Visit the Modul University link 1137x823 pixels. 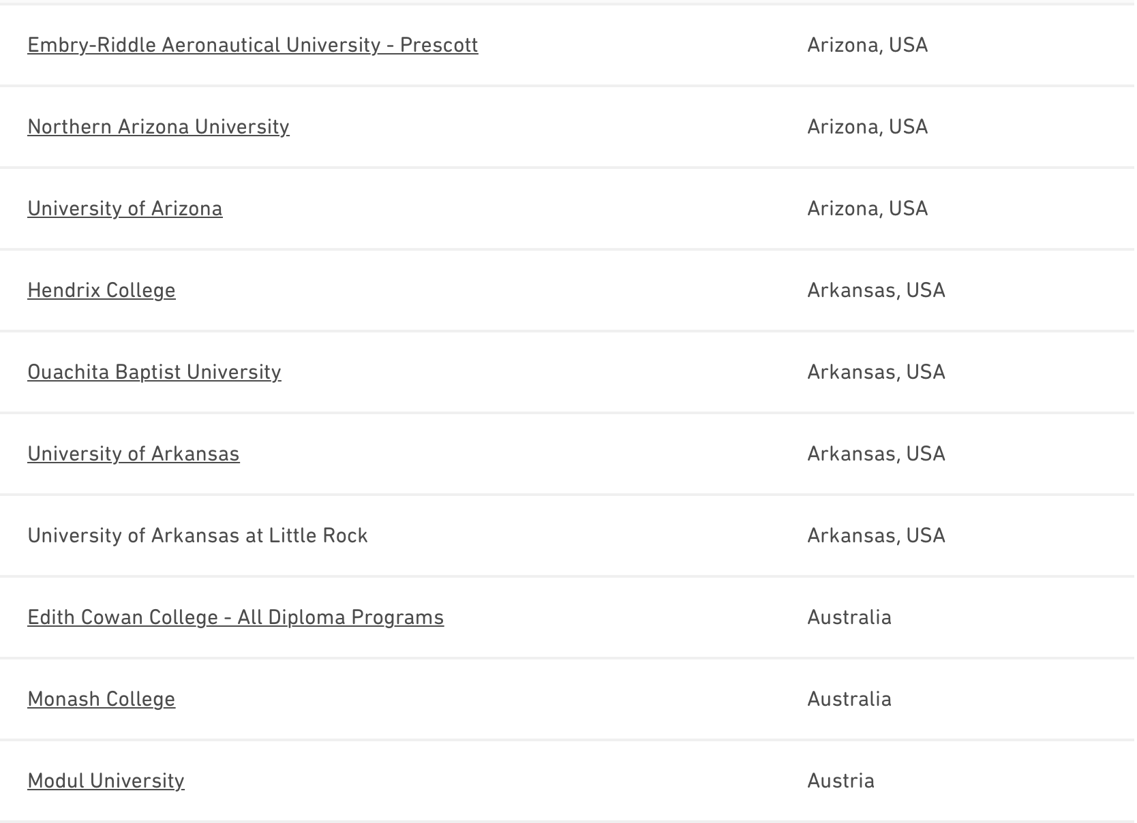coord(106,781)
